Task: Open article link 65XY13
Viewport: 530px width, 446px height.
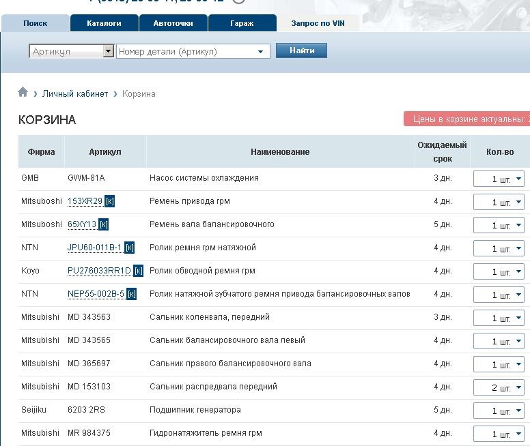Action: [82, 224]
